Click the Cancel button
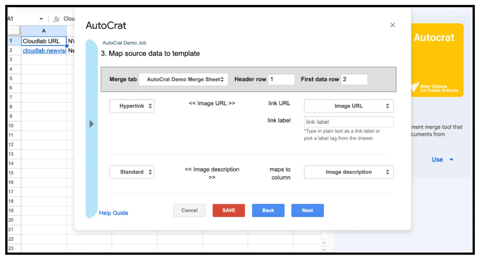 (190, 210)
